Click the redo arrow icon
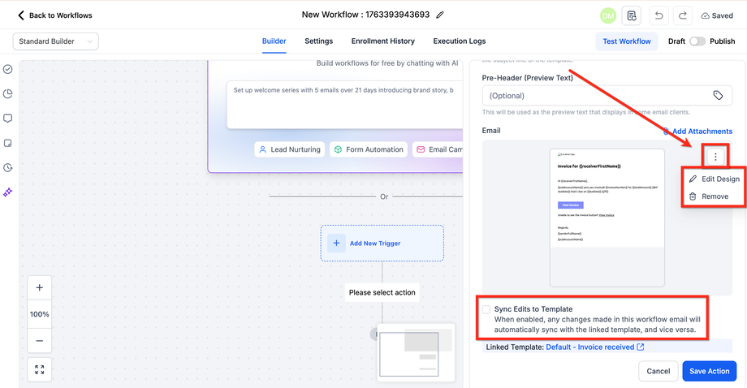This screenshot has width=747, height=388. tap(684, 15)
